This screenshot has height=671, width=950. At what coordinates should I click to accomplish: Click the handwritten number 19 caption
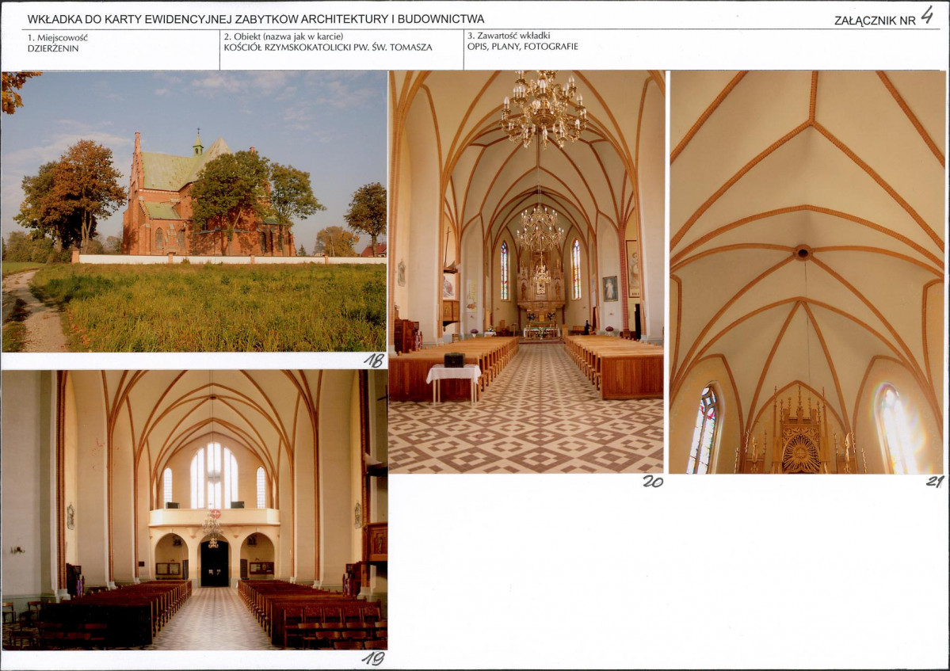click(373, 658)
